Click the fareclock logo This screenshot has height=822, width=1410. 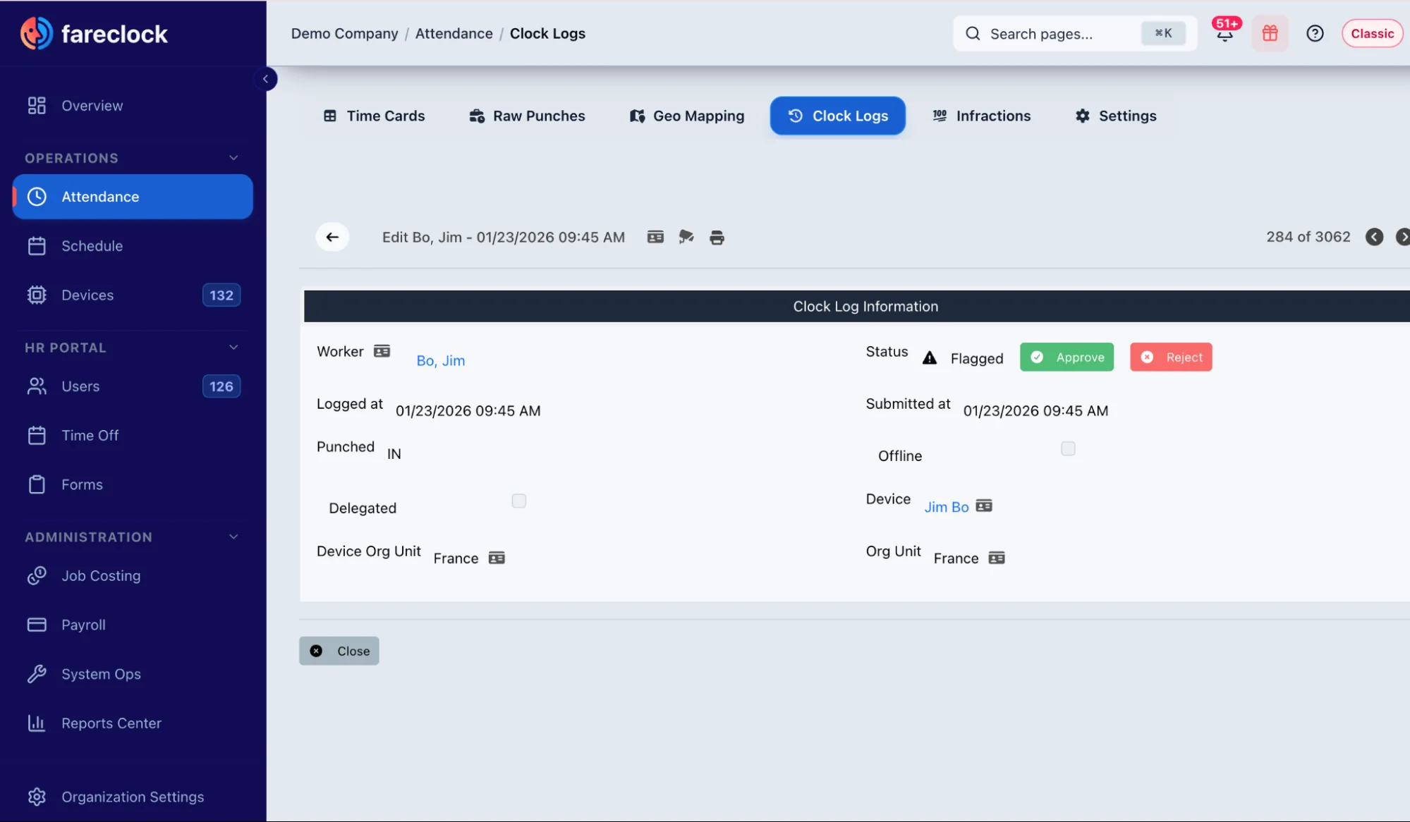coord(94,34)
